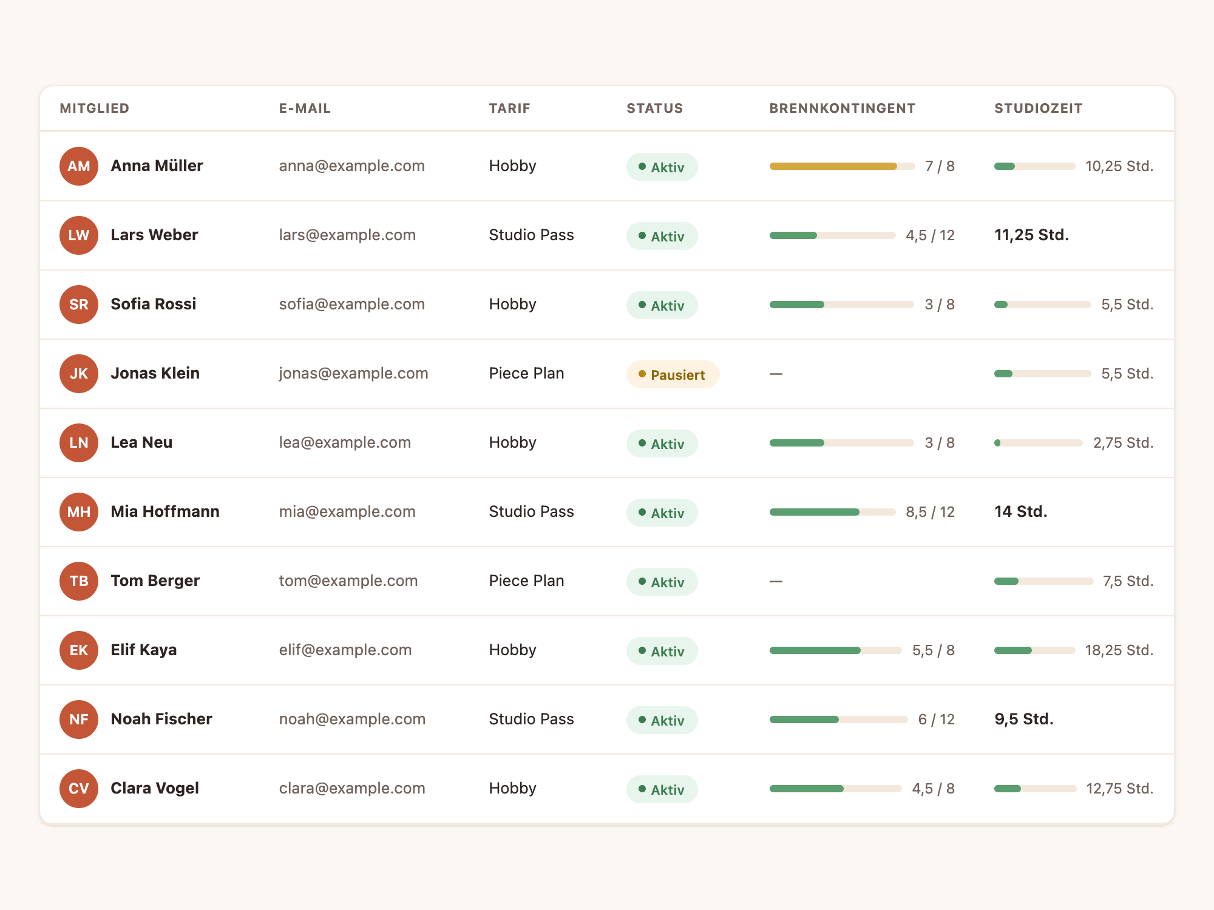Image resolution: width=1214 pixels, height=910 pixels.
Task: Select Elif Kaya's EK avatar
Action: tap(79, 650)
